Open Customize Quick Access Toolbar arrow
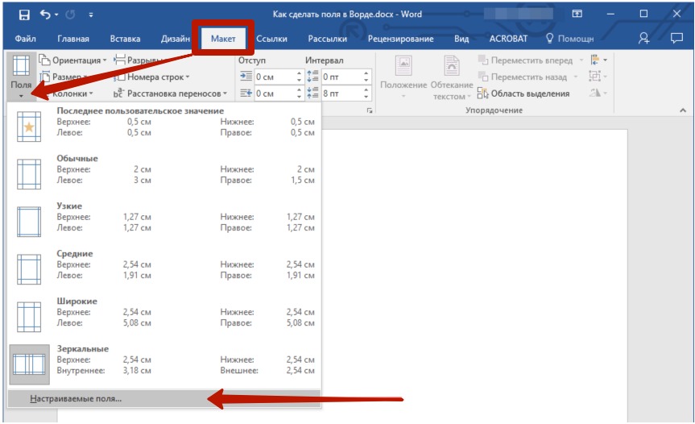 click(x=91, y=15)
